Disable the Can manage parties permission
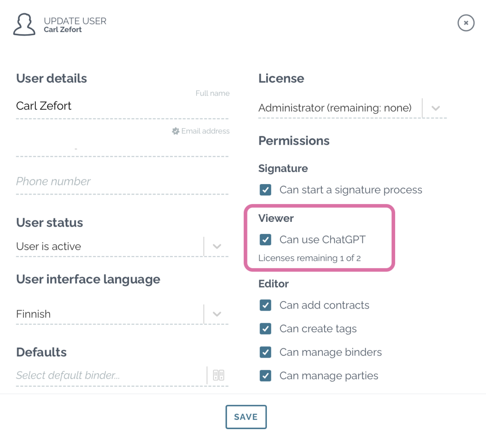The width and height of the screenshot is (486, 438). (265, 376)
